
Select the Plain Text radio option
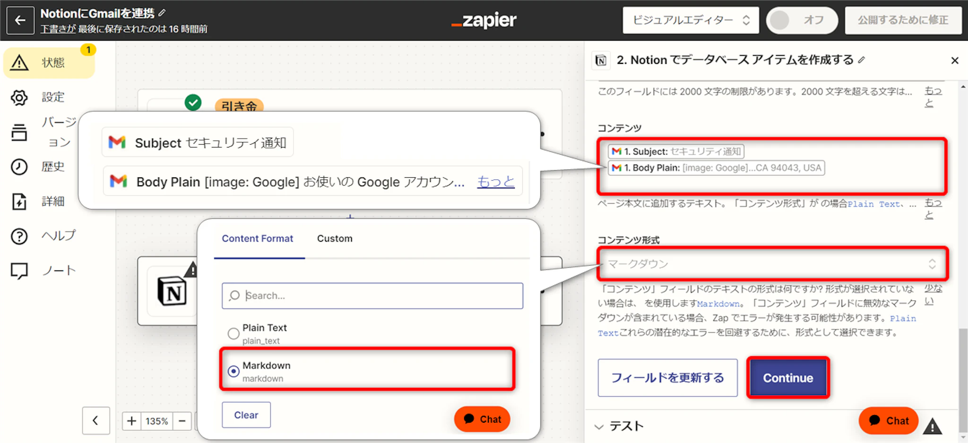(x=233, y=333)
